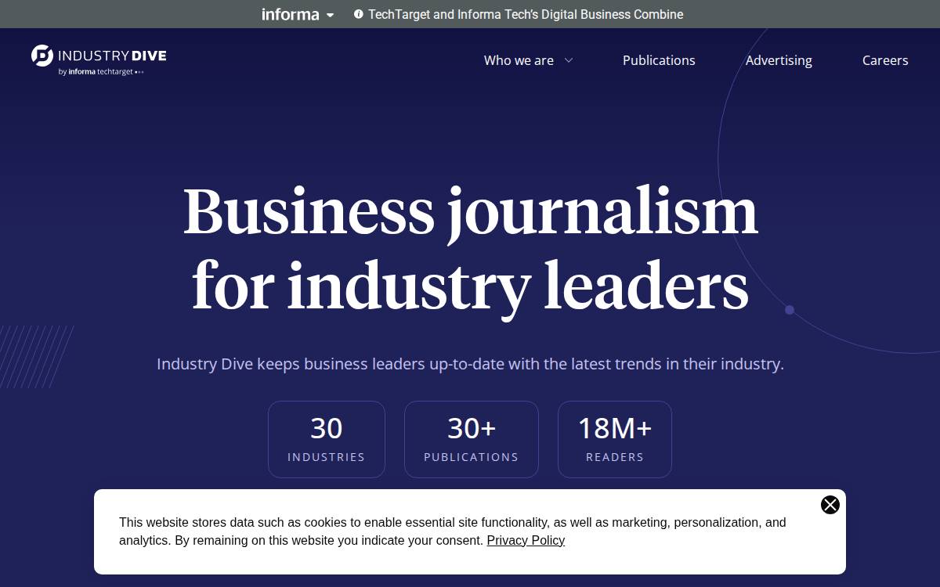Open TechTarget and Informa Tech's Digital Business Combine link
This screenshot has height=587, width=940.
[526, 14]
